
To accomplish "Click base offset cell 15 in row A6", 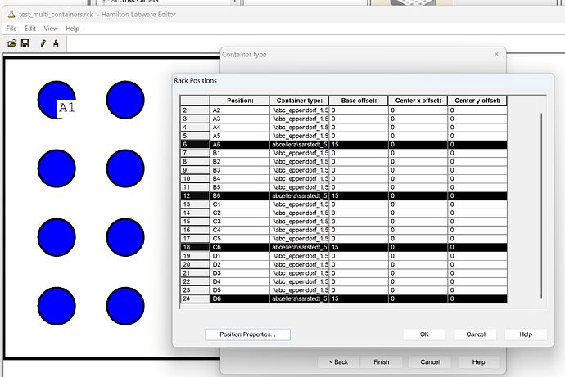I will 359,145.
